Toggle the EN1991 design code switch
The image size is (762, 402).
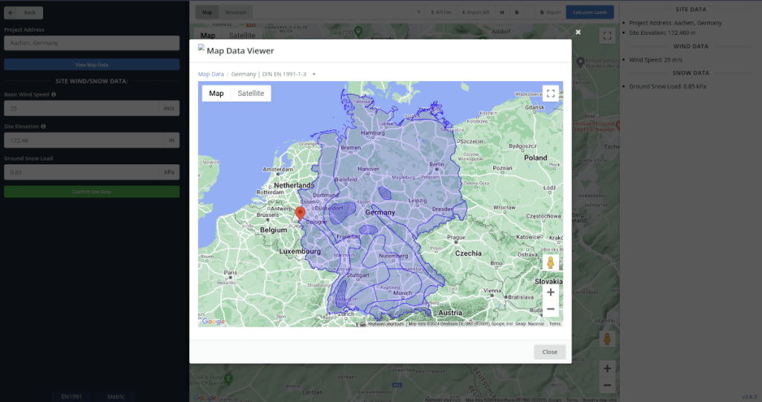[71, 396]
